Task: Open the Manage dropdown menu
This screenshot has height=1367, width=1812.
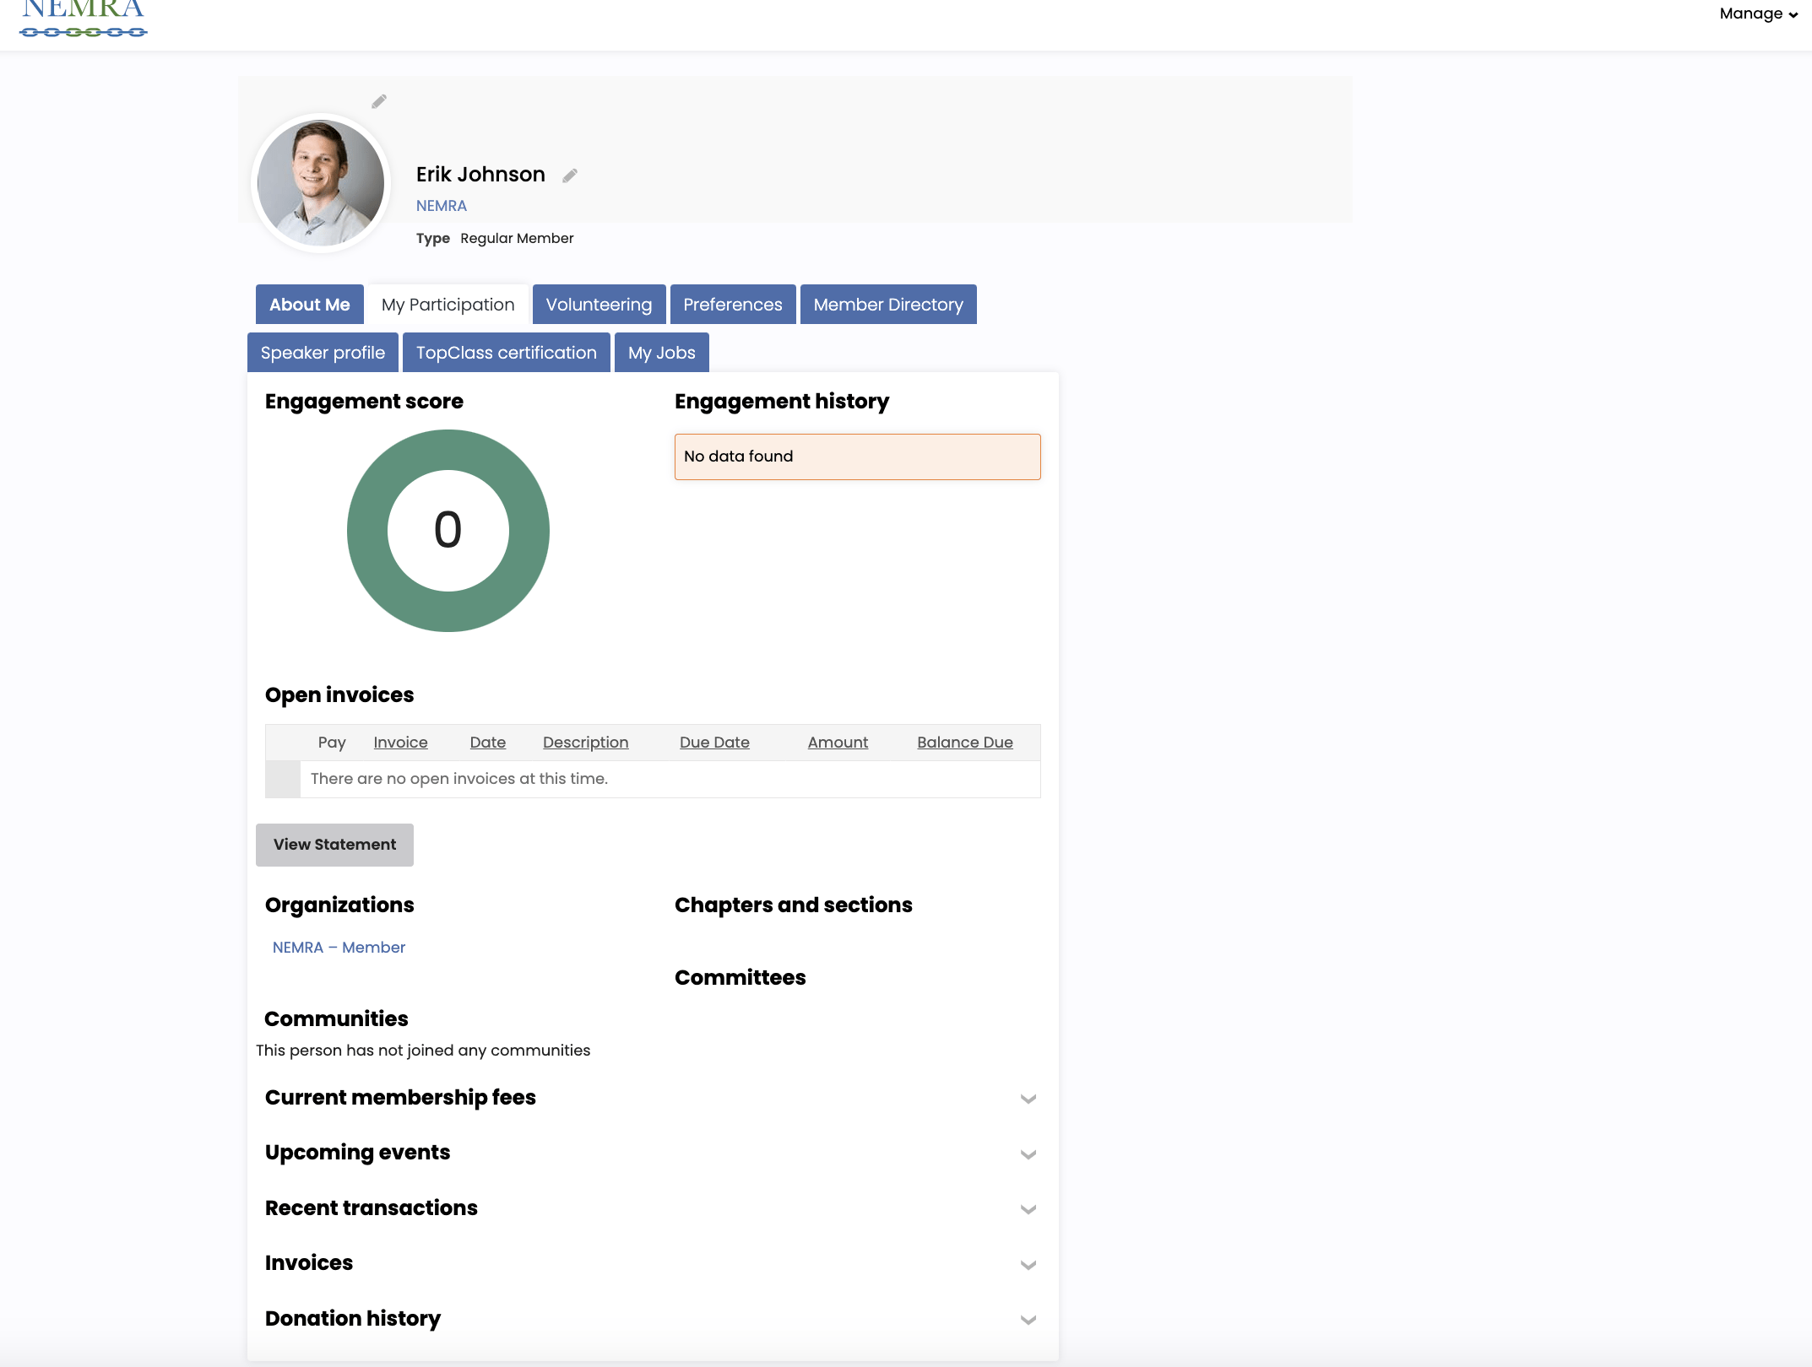Action: tap(1758, 14)
